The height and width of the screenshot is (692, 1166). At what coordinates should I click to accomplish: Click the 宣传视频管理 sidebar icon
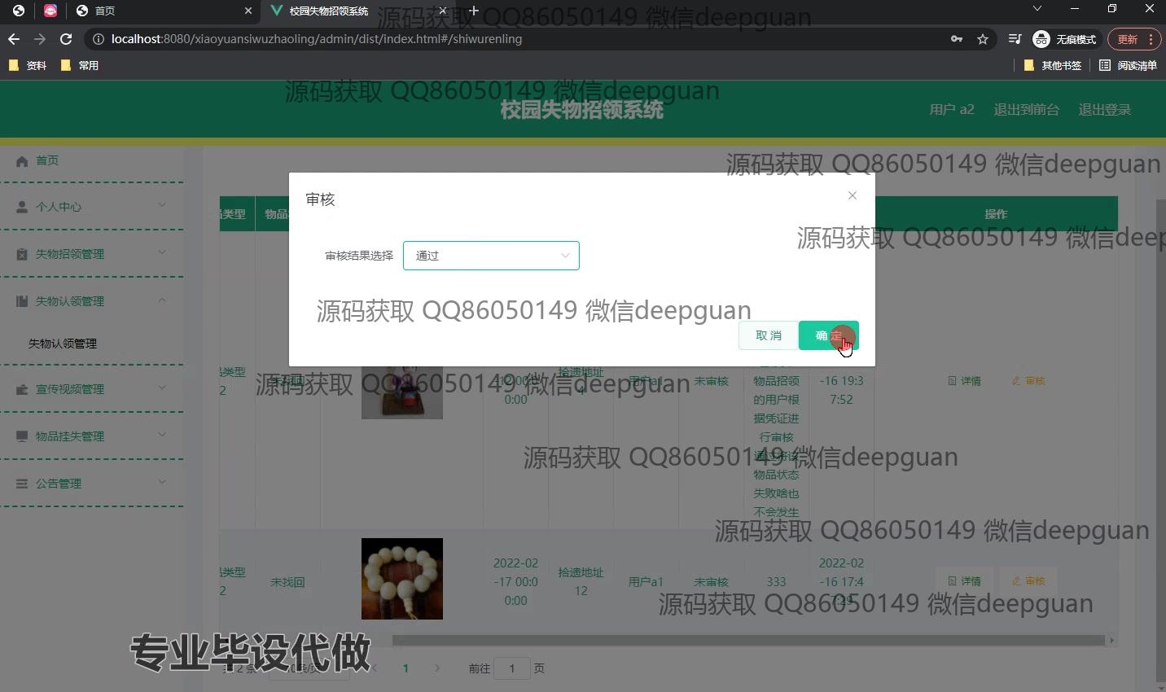(x=20, y=388)
